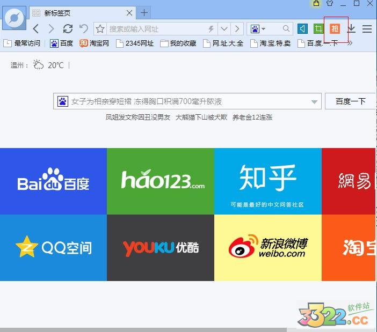Click the shopping bag icon in title bar

pyautogui.click(x=316, y=3)
